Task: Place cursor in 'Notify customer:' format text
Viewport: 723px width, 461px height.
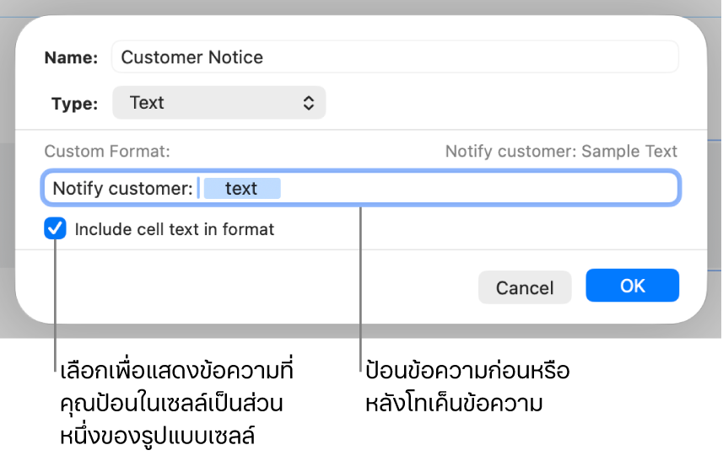Action: 122,189
